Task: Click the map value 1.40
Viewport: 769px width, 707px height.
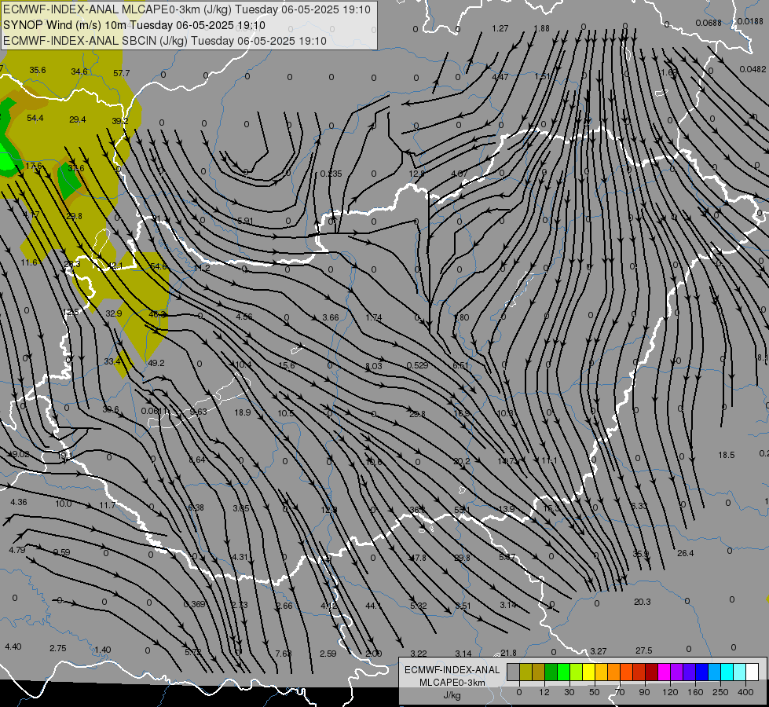Action: pyautogui.click(x=102, y=650)
